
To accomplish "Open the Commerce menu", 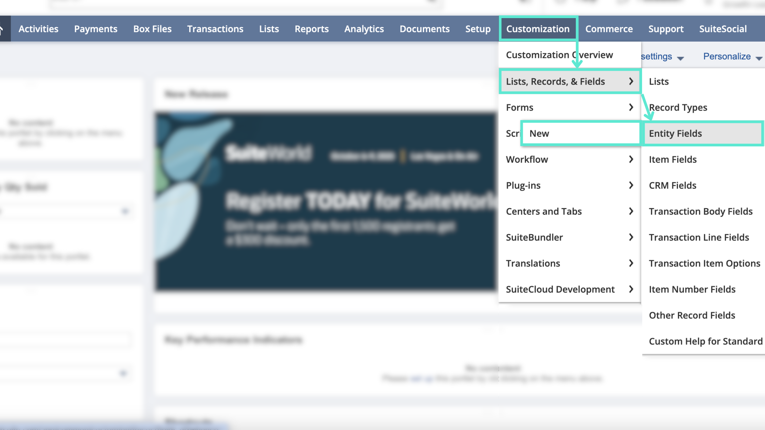I will coord(609,29).
